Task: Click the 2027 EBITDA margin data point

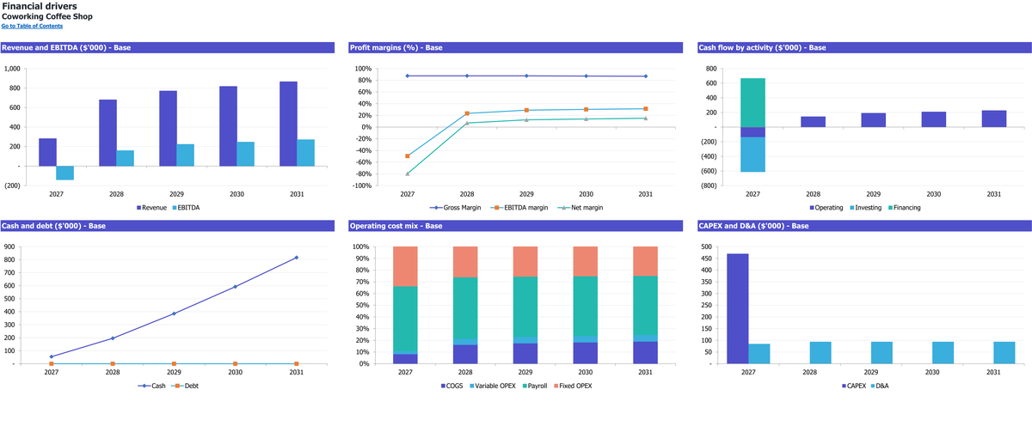Action: (x=408, y=156)
